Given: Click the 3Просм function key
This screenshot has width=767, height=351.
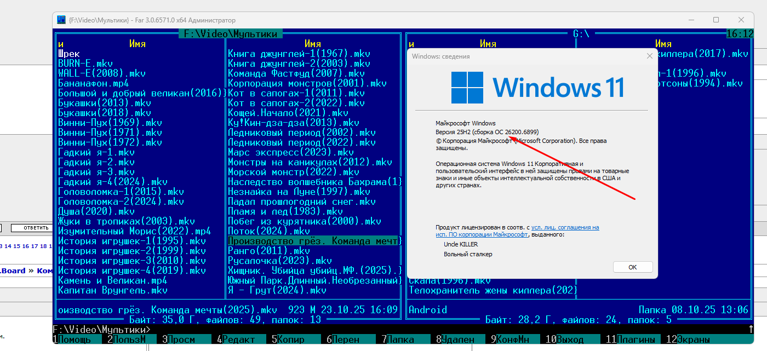Looking at the screenshot, I should tap(181, 340).
